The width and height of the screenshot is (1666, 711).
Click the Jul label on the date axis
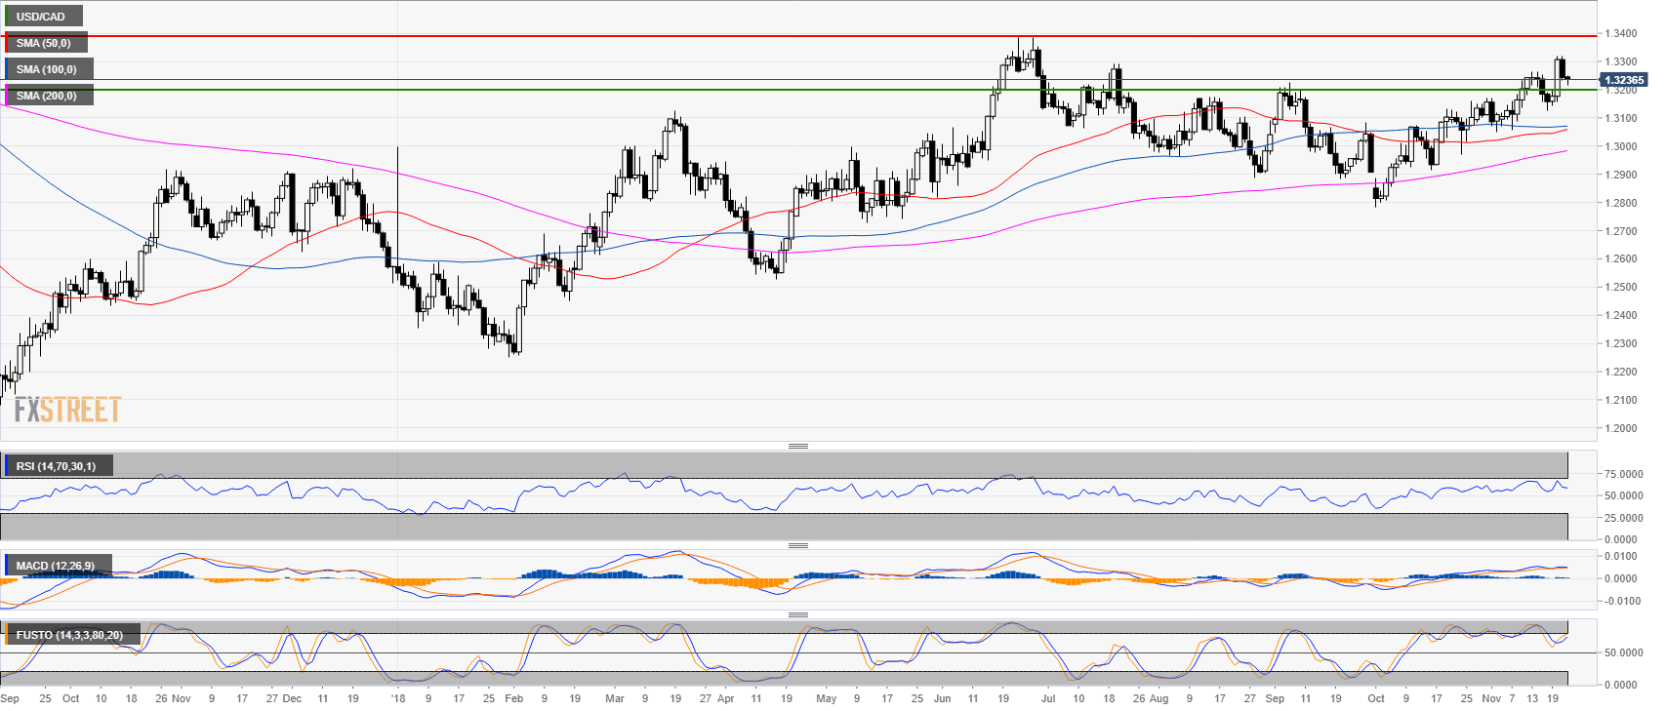pos(1047,698)
